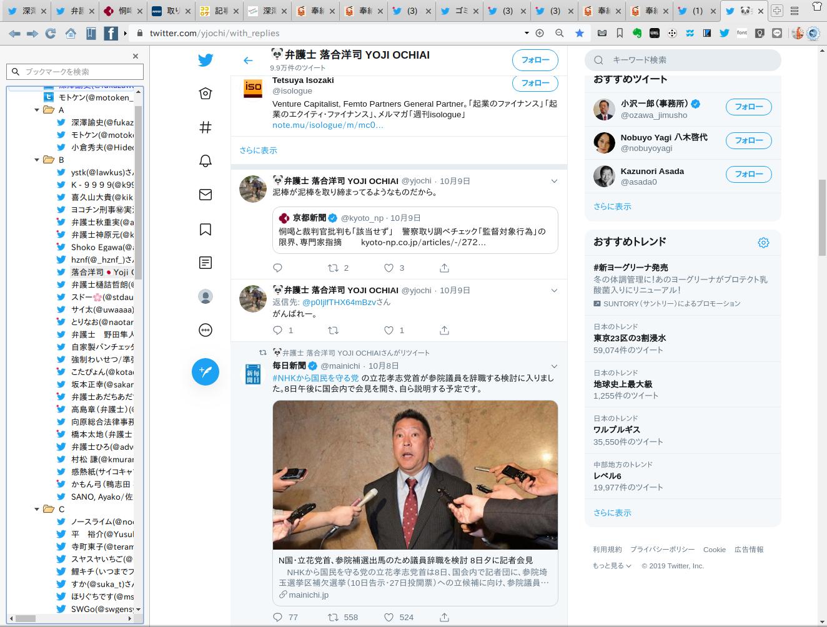Click keyword search field on Twitter
Viewport: 827px width, 627px height.
click(x=683, y=60)
